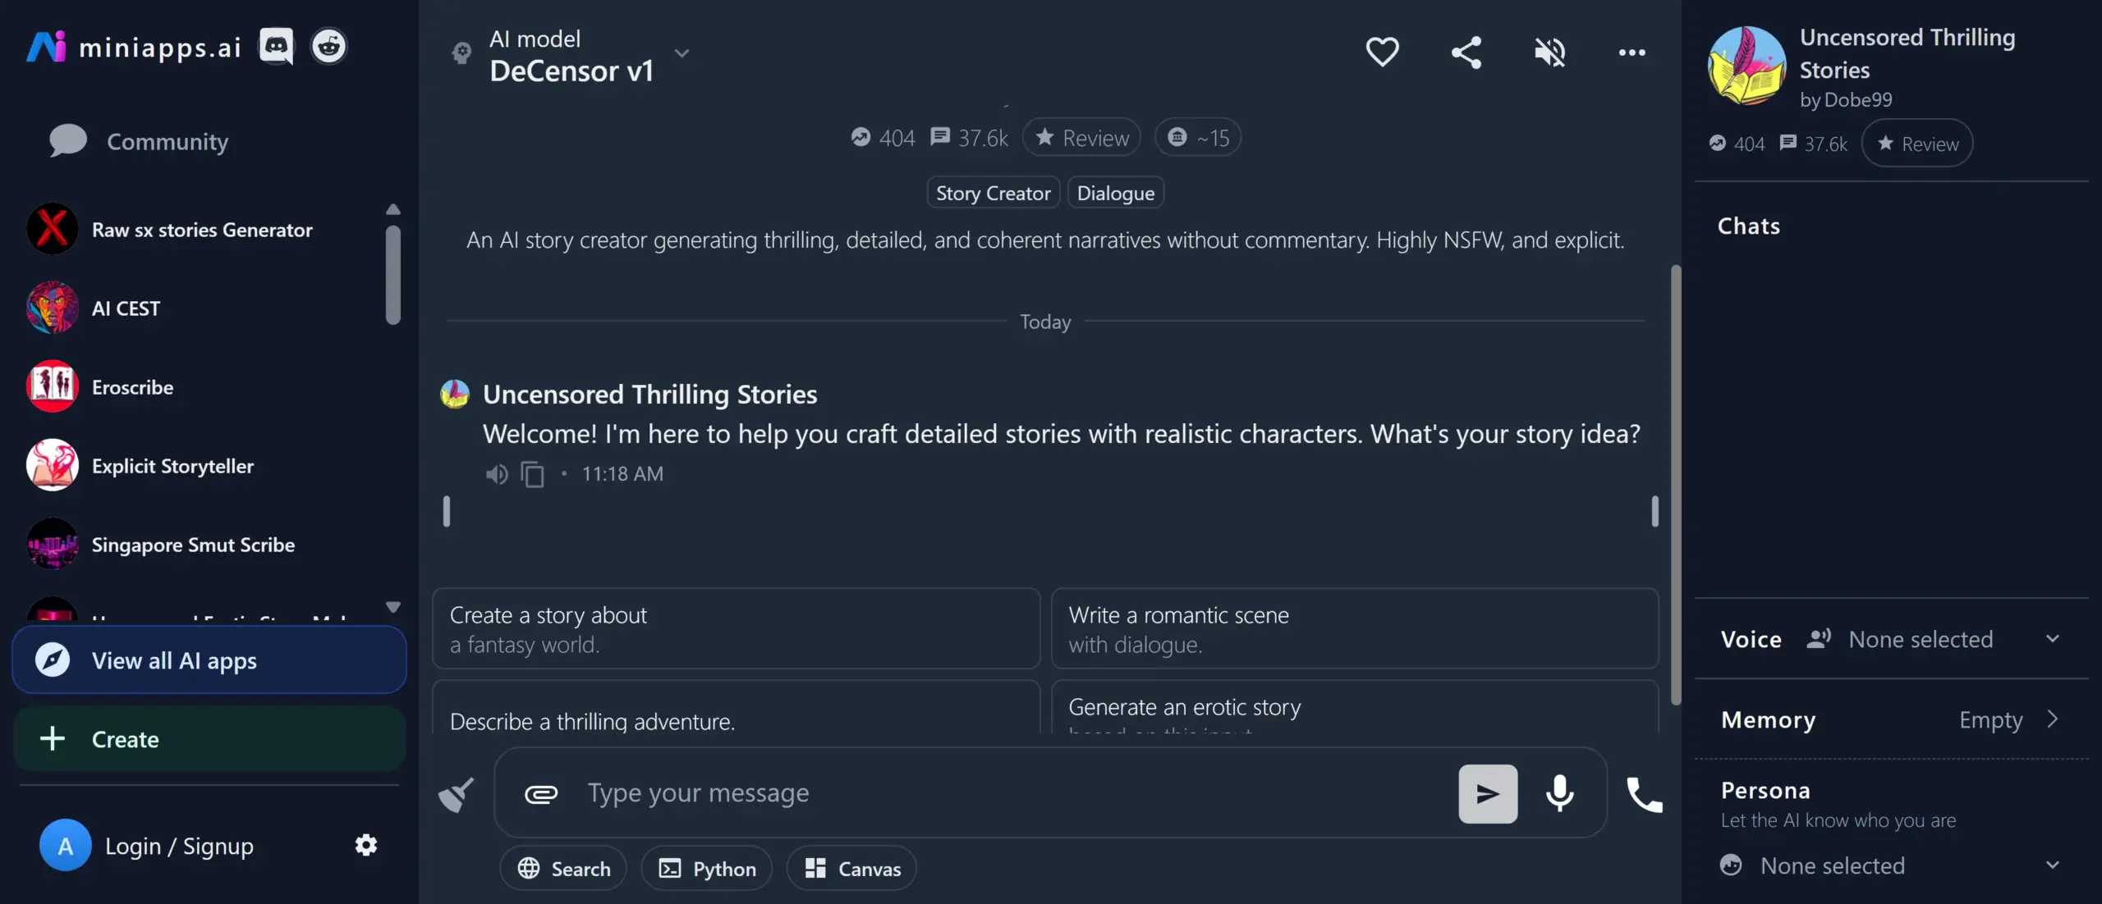This screenshot has height=904, width=2102.
Task: Click the broom clear chat icon
Action: tap(456, 794)
